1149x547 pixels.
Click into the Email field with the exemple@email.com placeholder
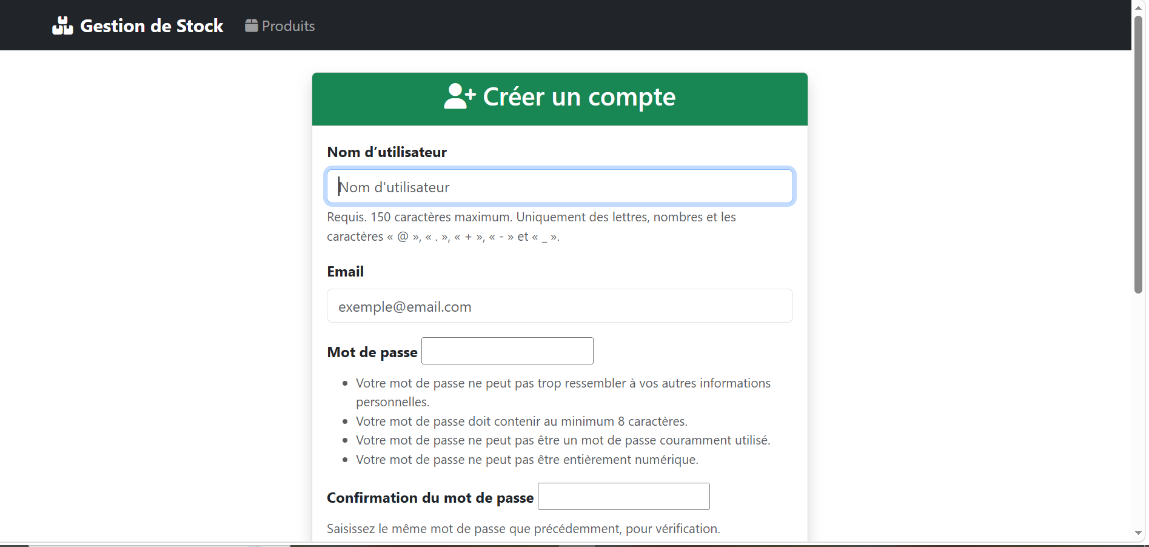560,306
